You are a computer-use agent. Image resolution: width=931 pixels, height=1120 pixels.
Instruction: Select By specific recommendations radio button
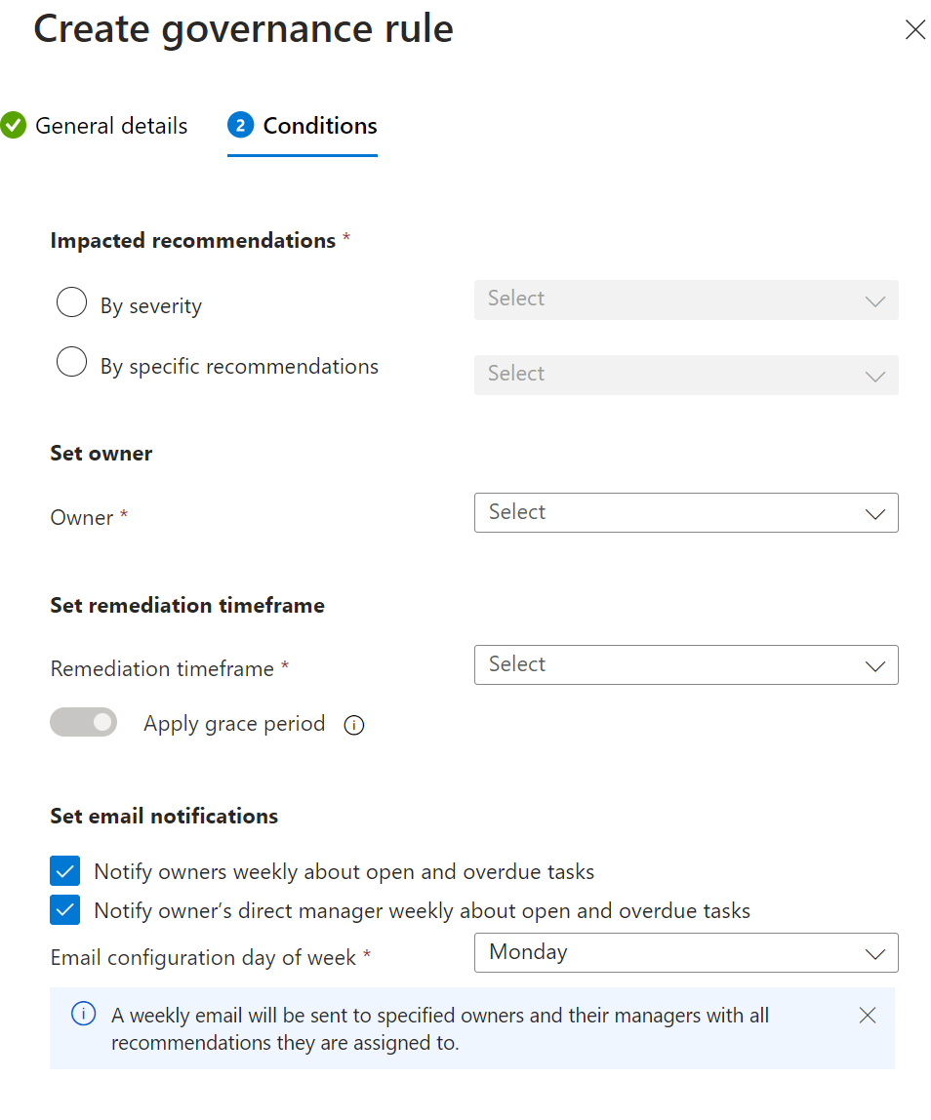(x=71, y=363)
